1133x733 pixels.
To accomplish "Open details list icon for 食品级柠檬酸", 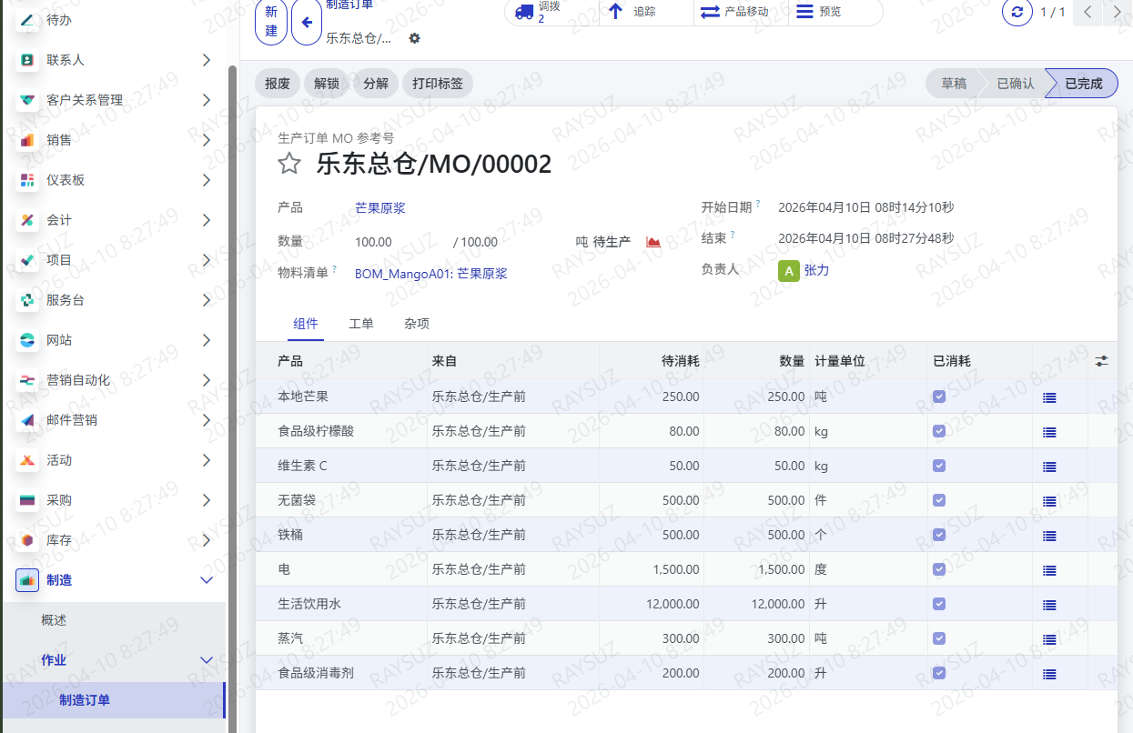I will point(1049,432).
